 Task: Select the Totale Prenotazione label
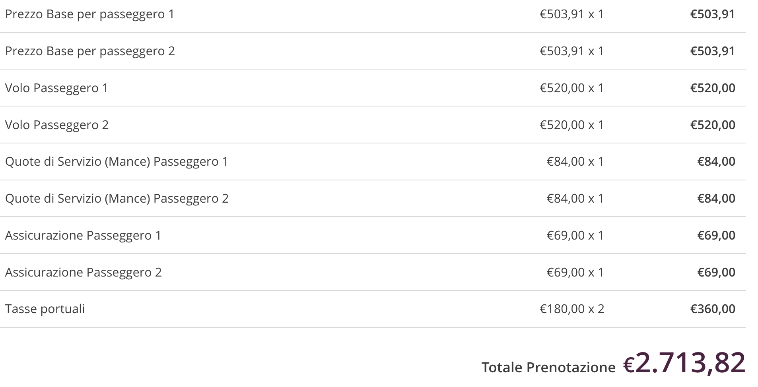548,368
